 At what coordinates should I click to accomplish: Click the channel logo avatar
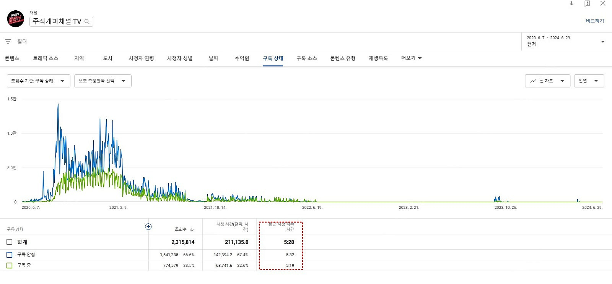16,19
